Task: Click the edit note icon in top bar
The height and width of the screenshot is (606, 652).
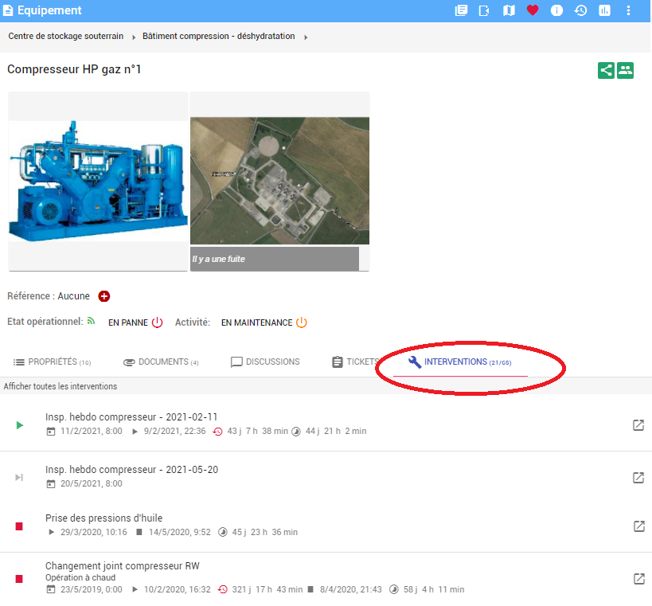Action: click(x=484, y=10)
